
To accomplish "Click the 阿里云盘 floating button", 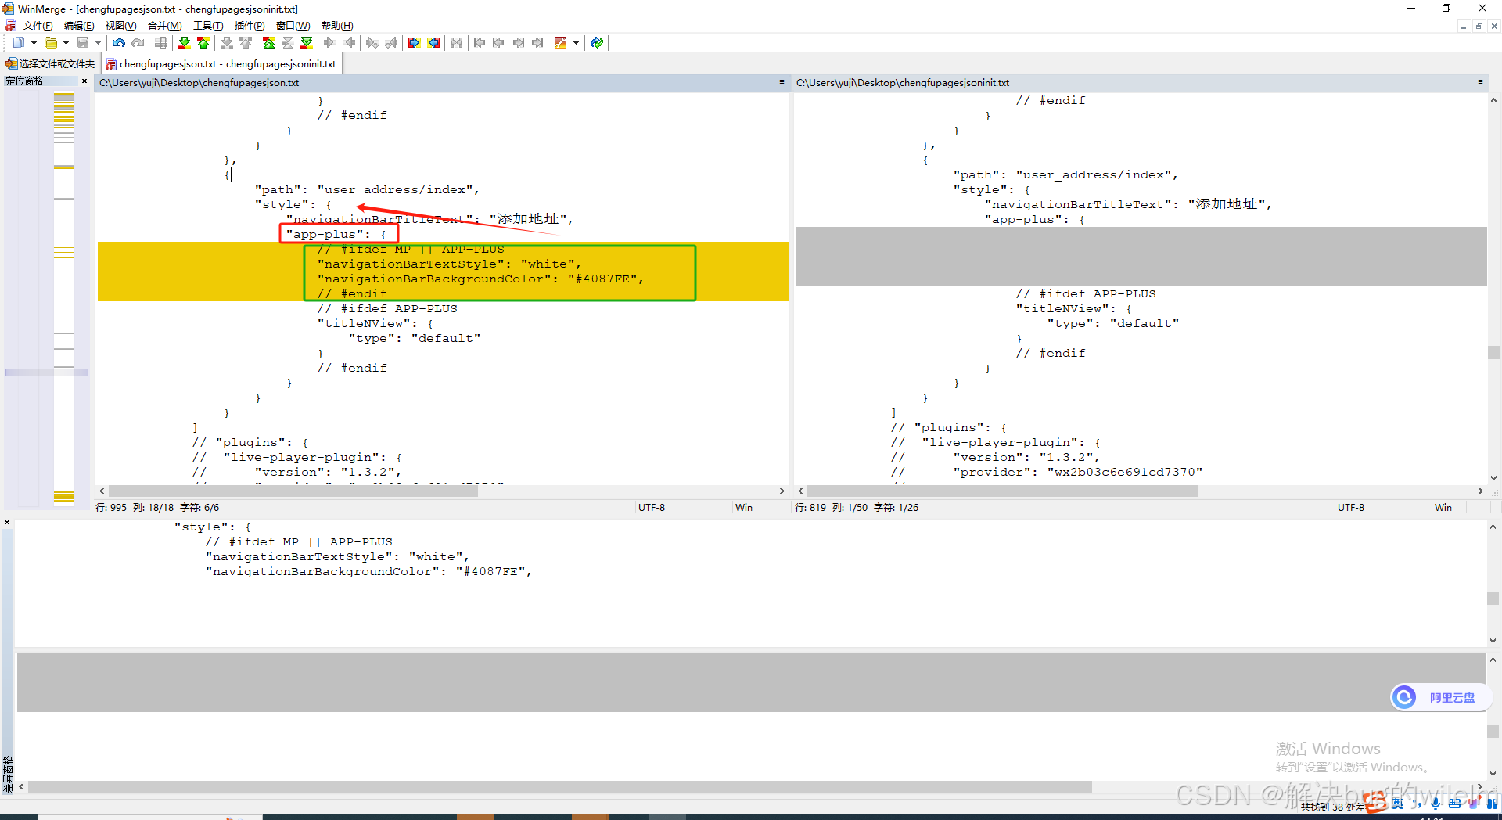I will tap(1440, 697).
